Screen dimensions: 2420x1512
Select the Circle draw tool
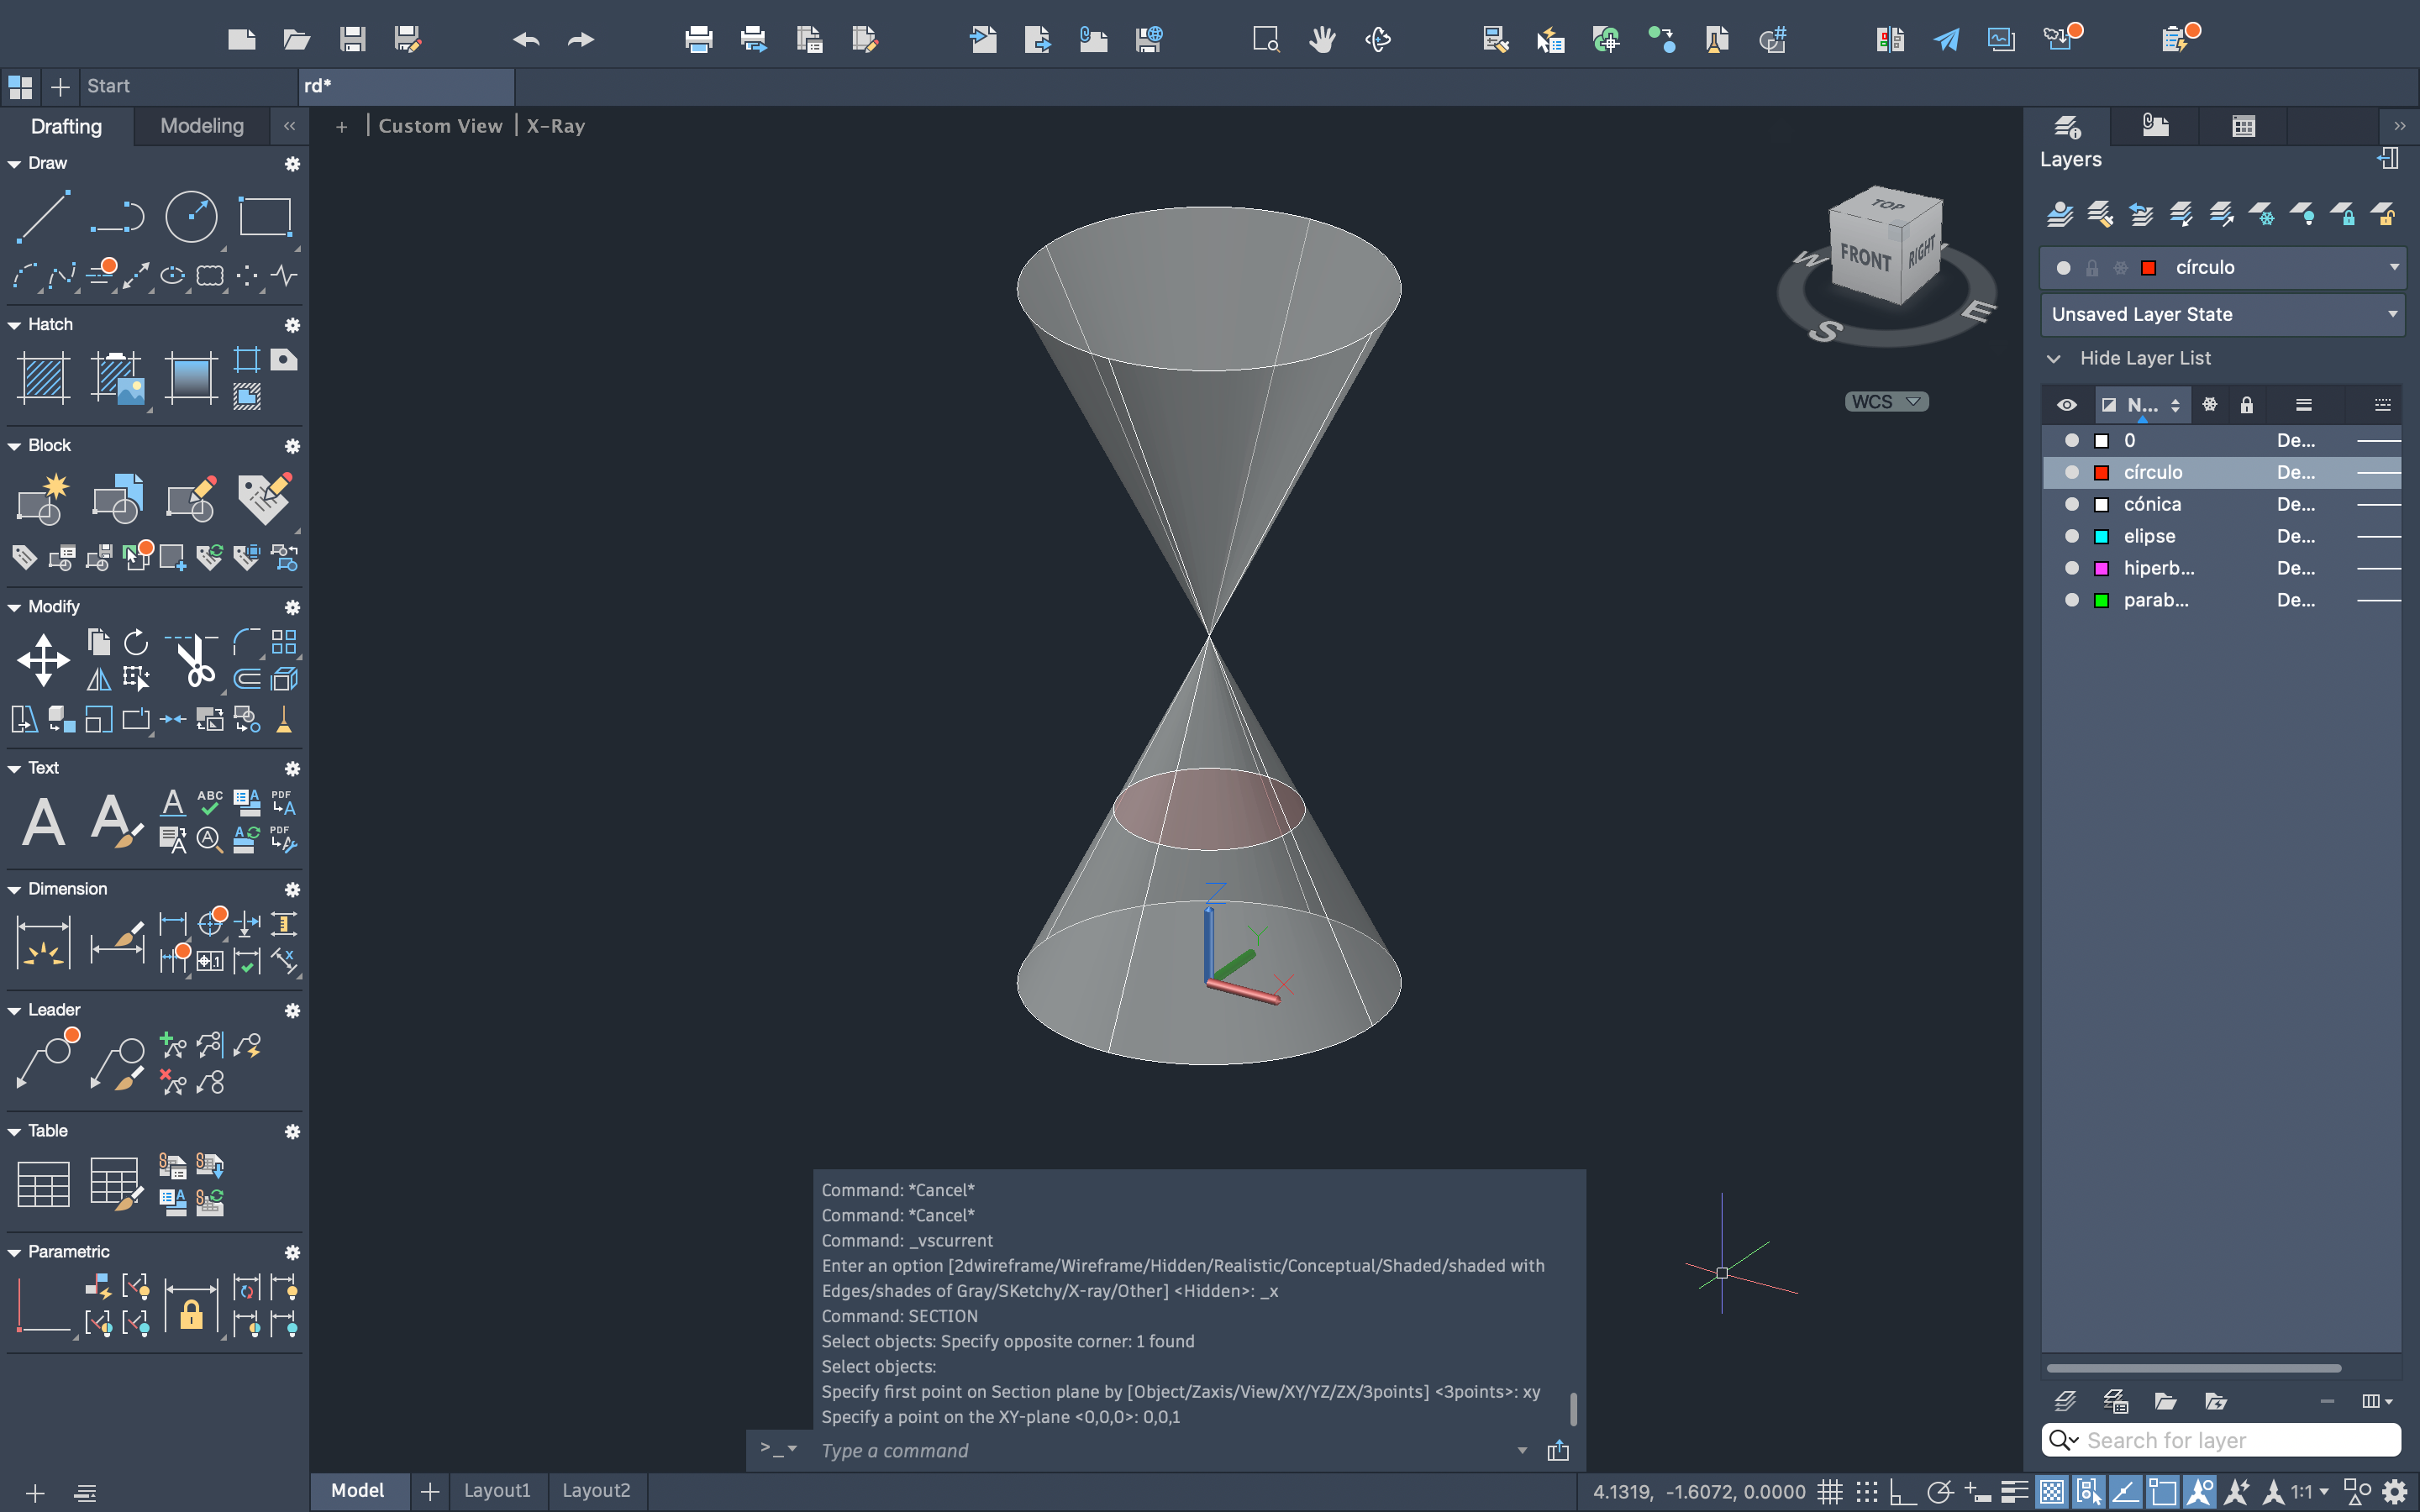tap(190, 216)
